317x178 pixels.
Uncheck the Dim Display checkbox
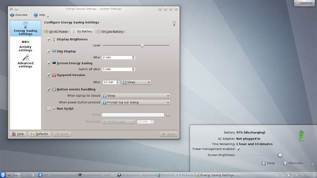coord(49,51)
